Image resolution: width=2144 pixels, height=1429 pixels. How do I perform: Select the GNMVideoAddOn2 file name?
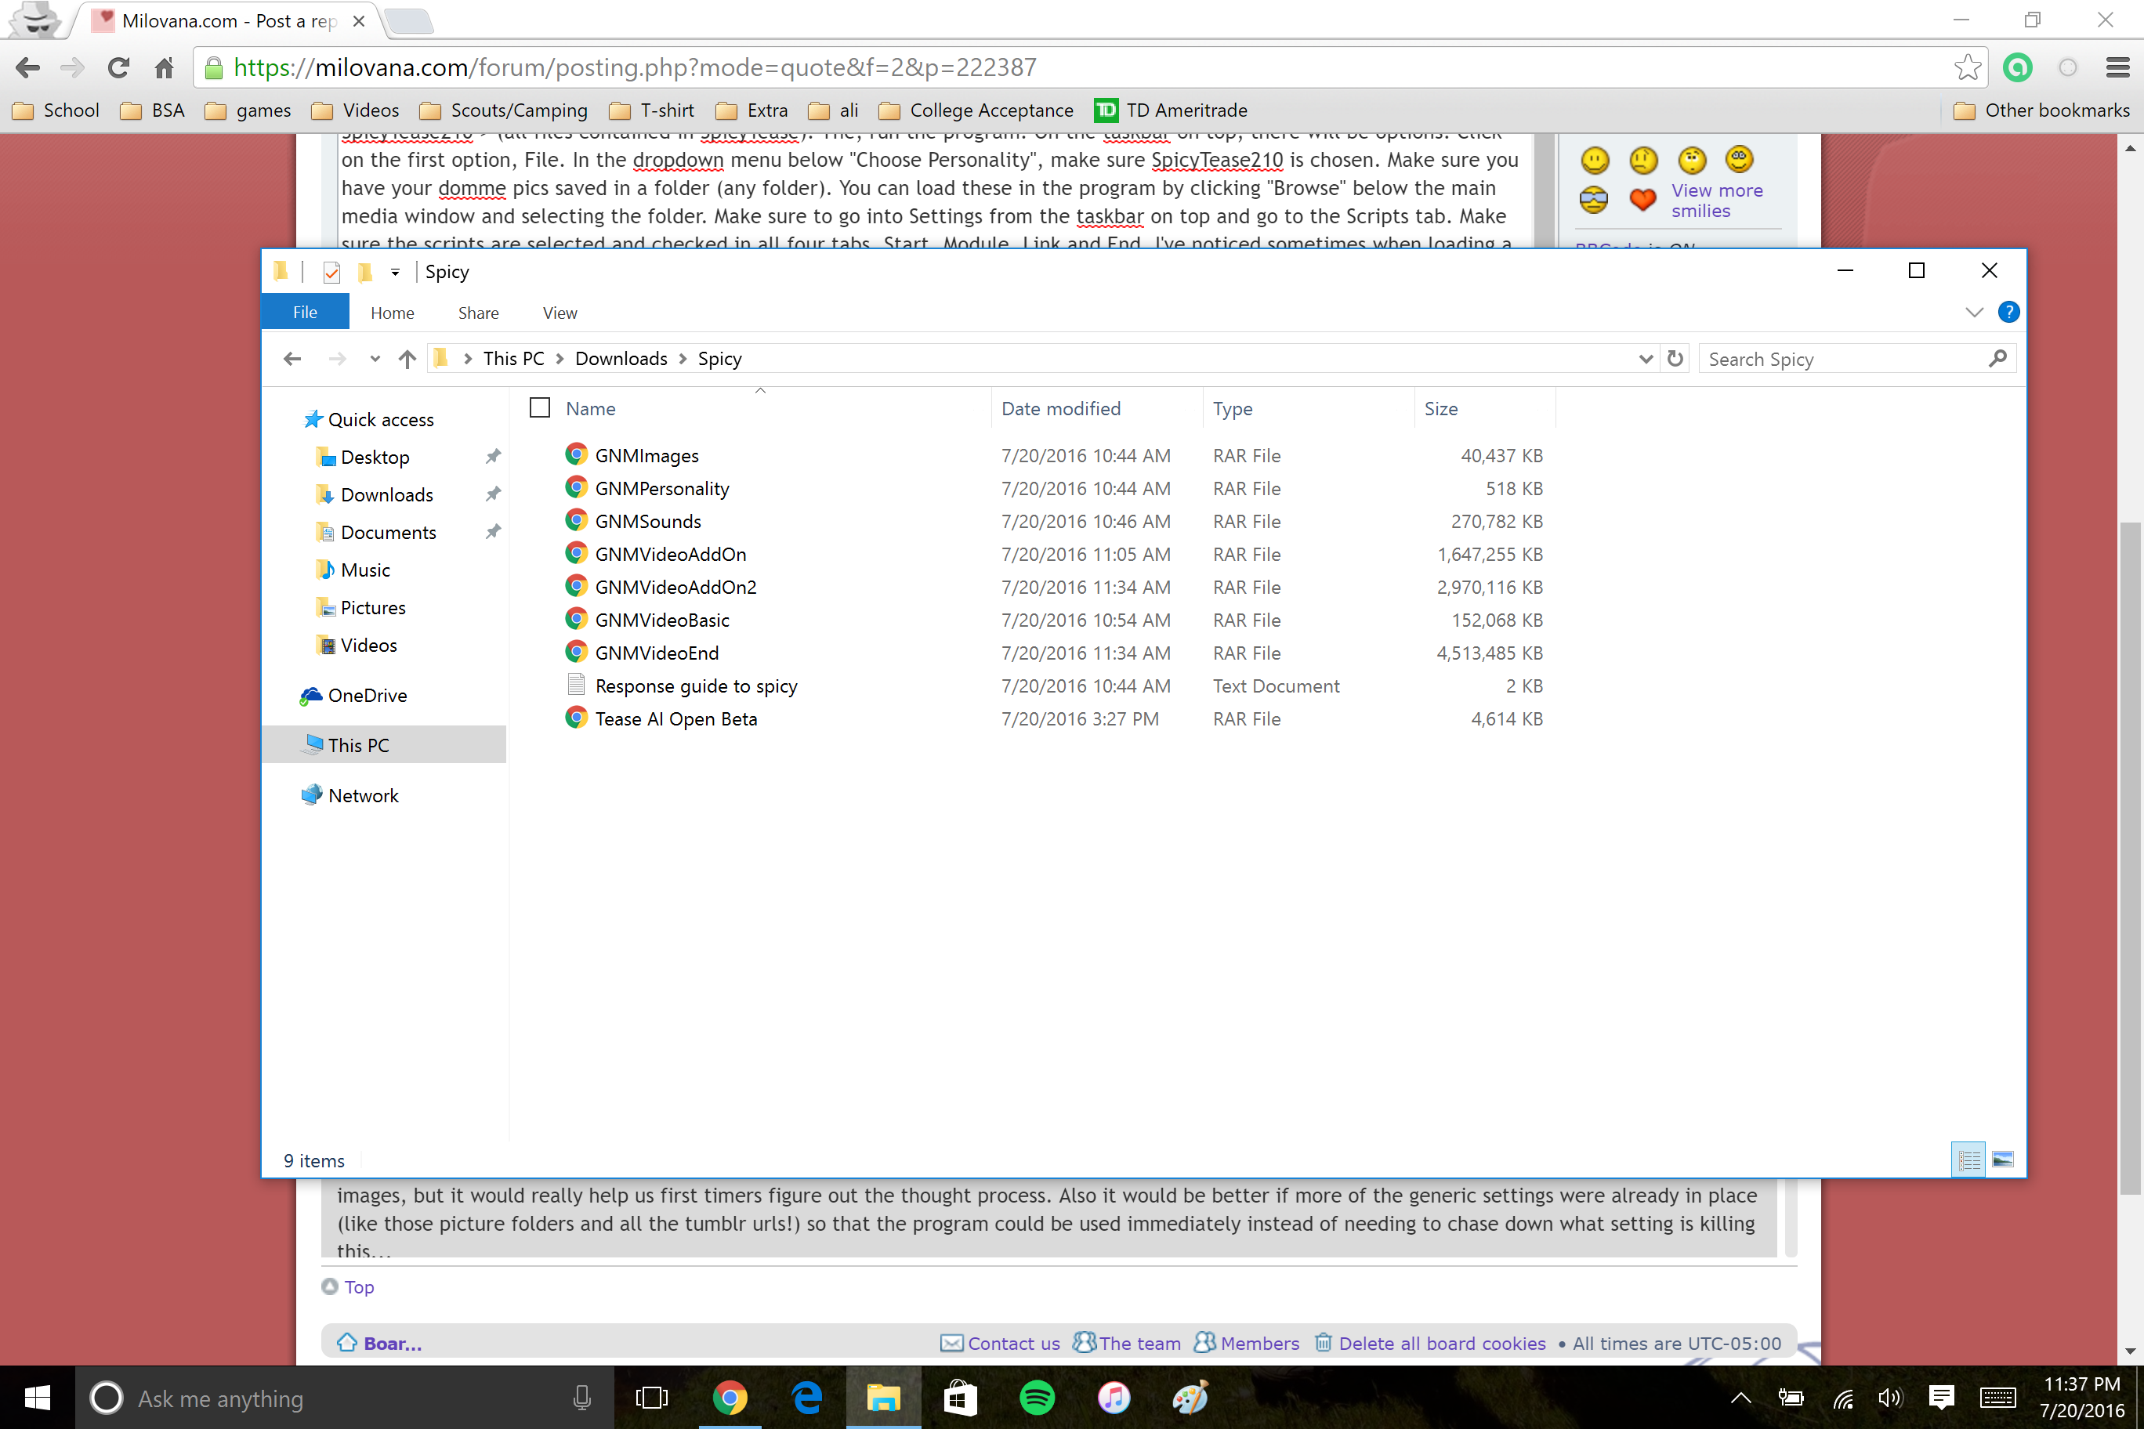[x=675, y=586]
